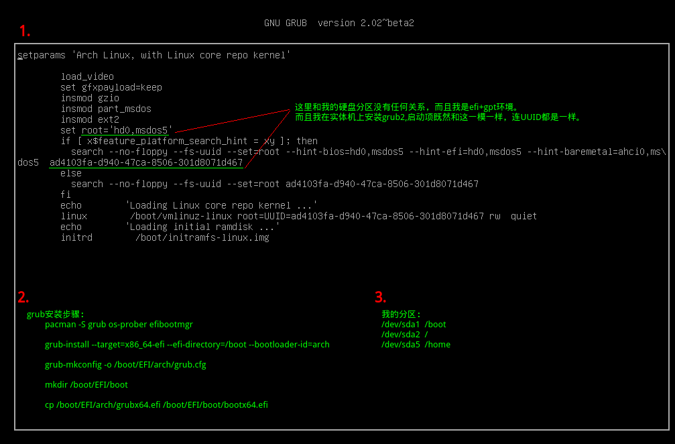Image resolution: width=675 pixels, height=444 pixels.
Task: Click the search line below else
Action: (275, 184)
